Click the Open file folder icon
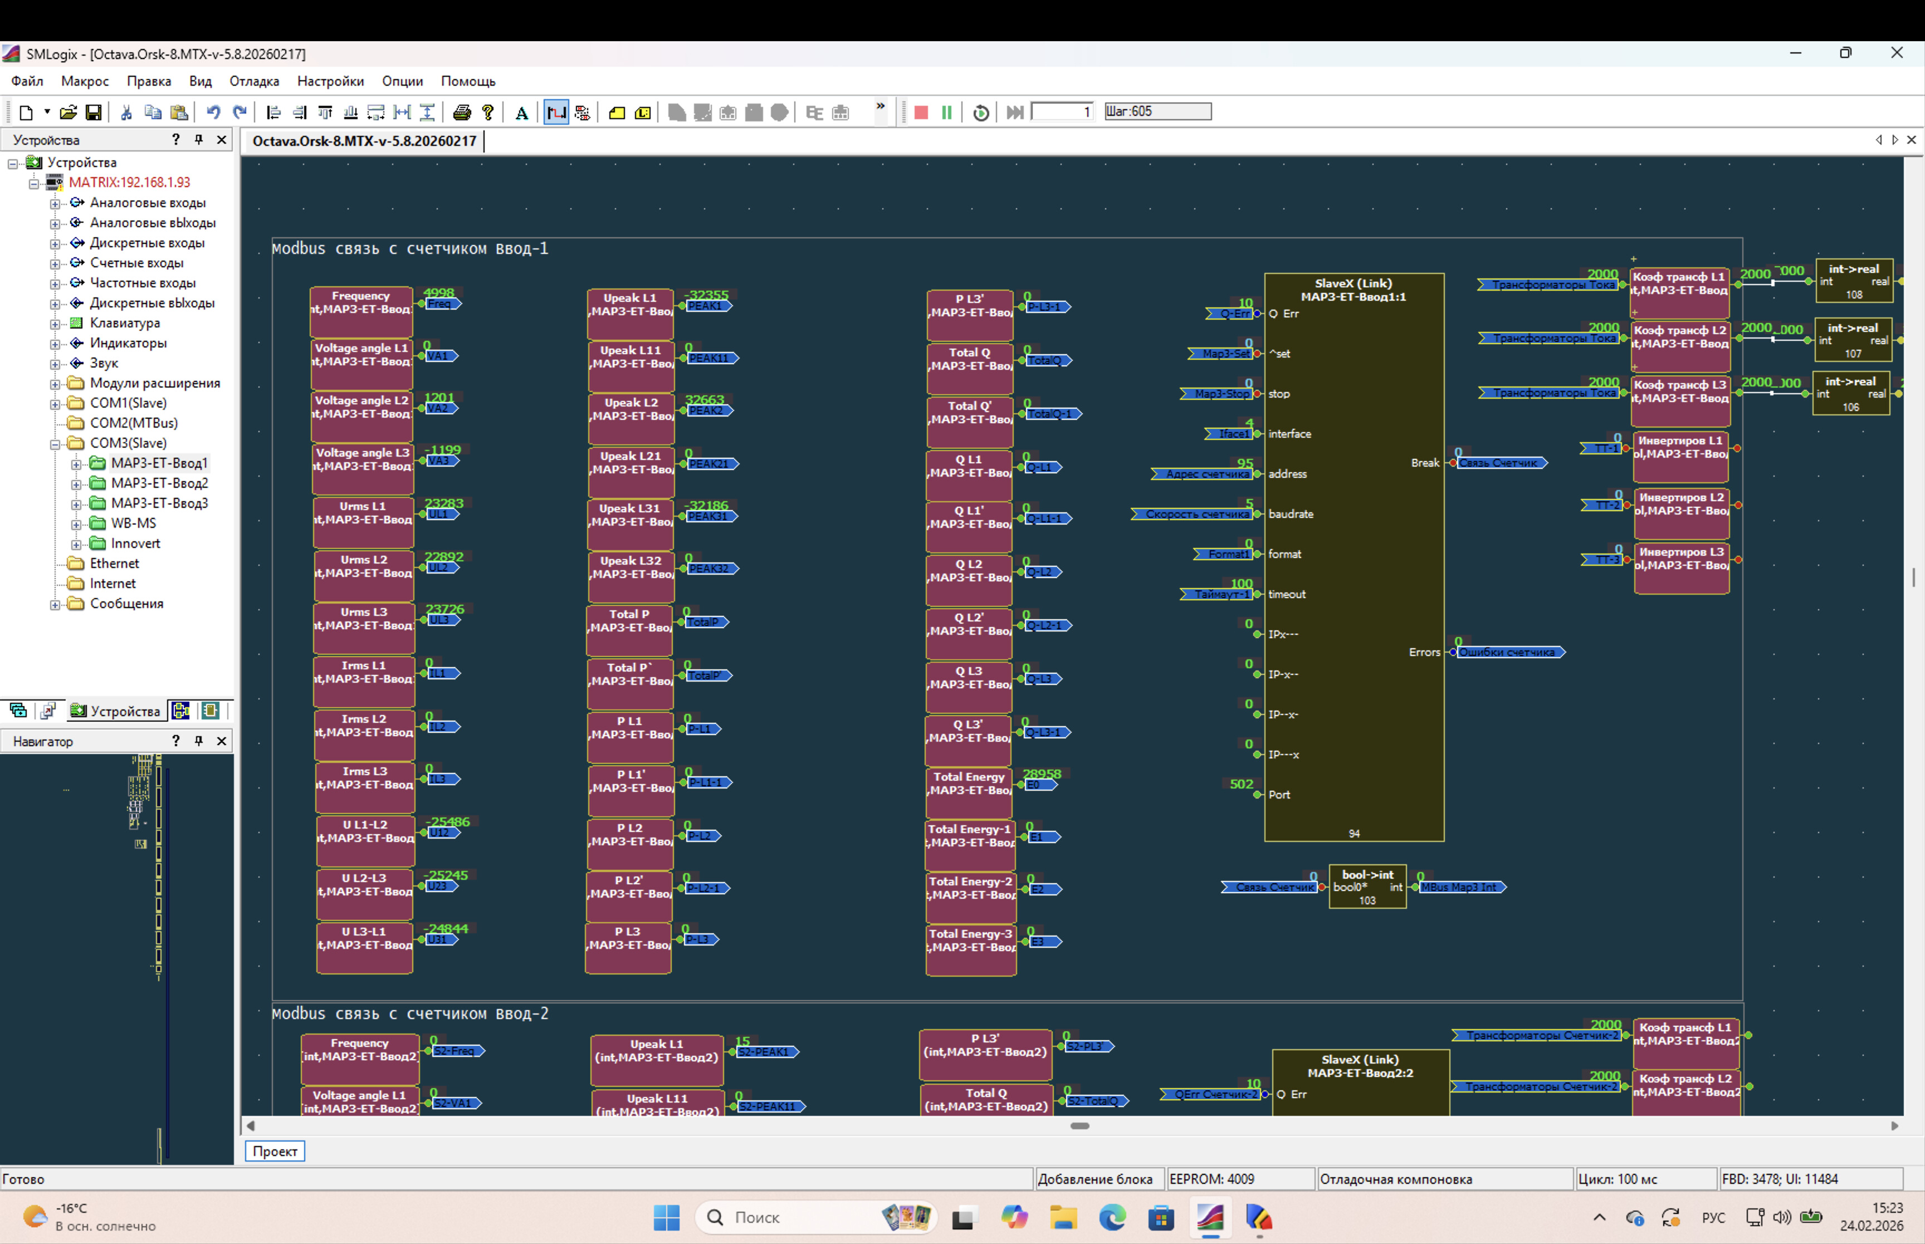The height and width of the screenshot is (1244, 1925). pos(68,112)
